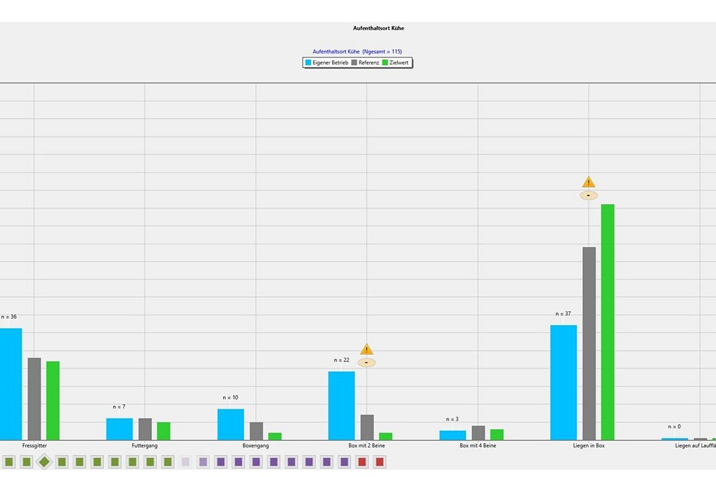The image size is (716, 477).
Task: Click the 'Box mit 4 Beine' axis label
Action: pyautogui.click(x=478, y=446)
